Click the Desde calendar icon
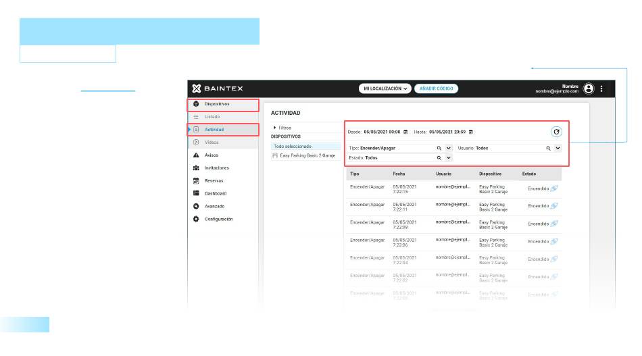 pos(406,132)
